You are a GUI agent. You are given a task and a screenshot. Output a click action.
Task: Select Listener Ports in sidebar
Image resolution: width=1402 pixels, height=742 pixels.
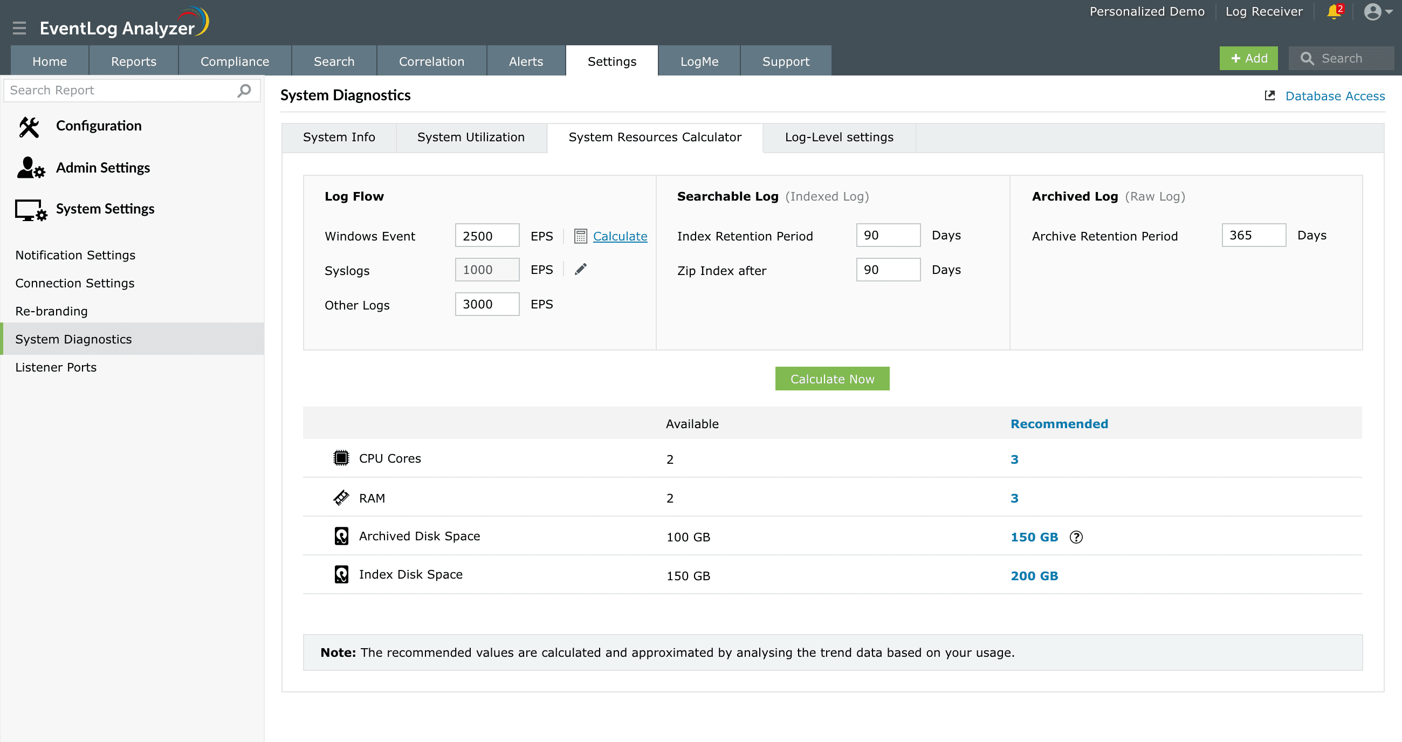tap(56, 367)
